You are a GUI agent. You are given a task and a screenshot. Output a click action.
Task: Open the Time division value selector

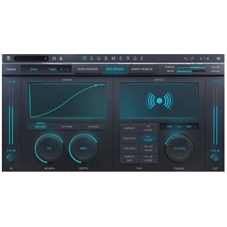(x=64, y=70)
